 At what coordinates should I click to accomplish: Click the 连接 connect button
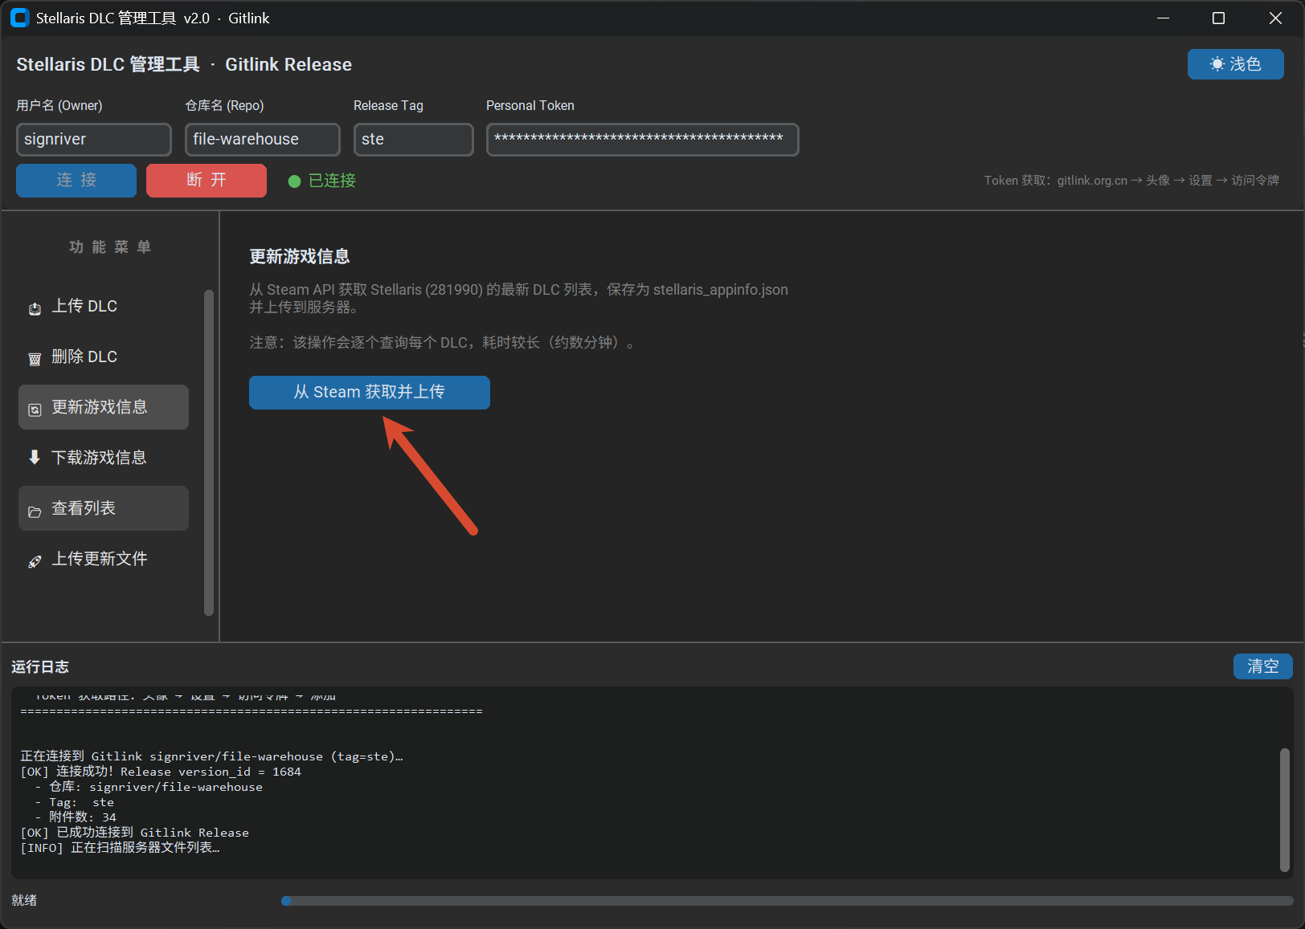coord(76,180)
